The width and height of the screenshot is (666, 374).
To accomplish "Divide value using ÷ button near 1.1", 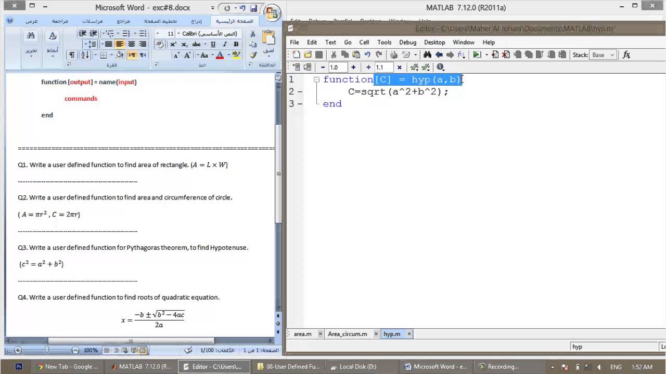I will click(368, 67).
